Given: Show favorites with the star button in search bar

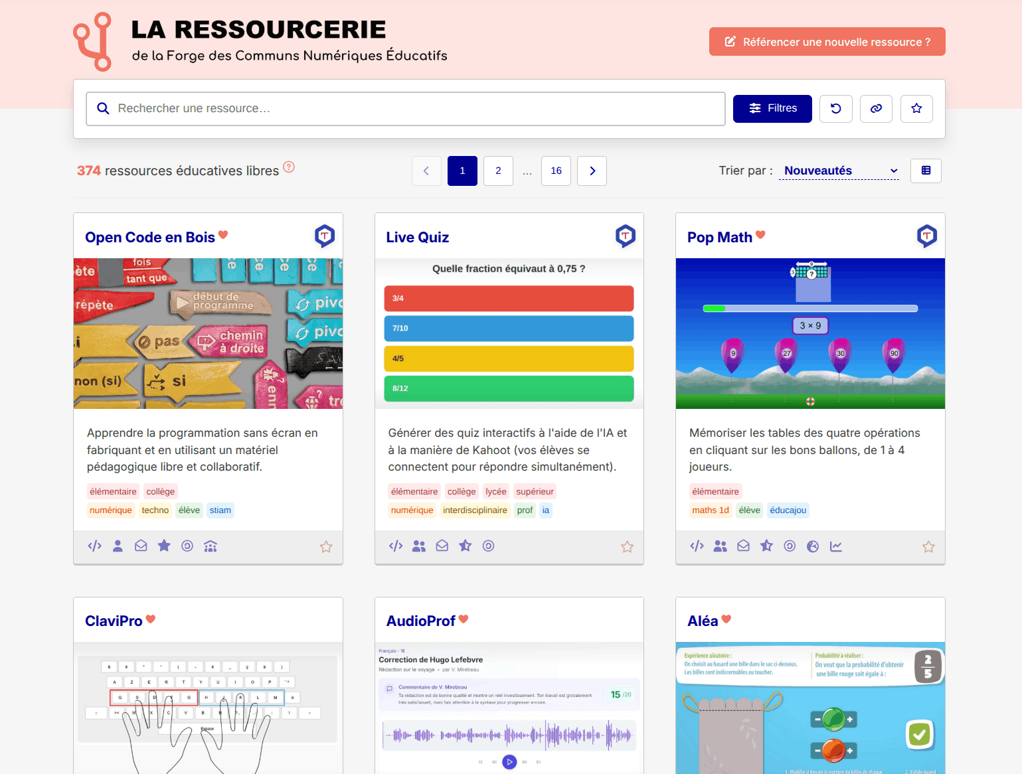Looking at the screenshot, I should (916, 109).
